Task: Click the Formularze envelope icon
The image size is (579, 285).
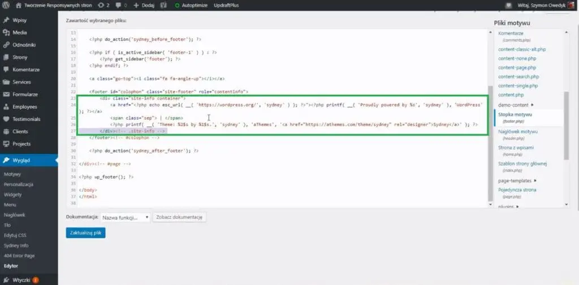Action: pyautogui.click(x=6, y=94)
